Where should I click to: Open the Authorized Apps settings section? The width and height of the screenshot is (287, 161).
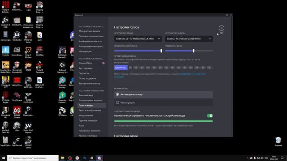tap(91, 47)
